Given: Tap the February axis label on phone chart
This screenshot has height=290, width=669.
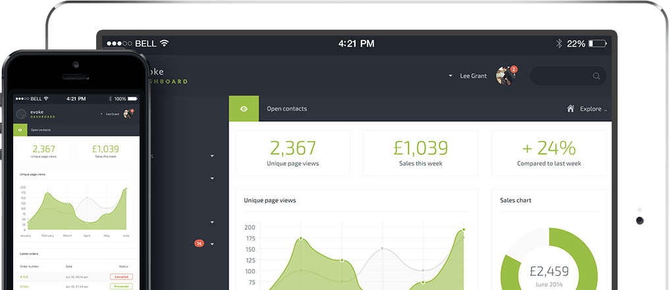Looking at the screenshot, I should point(47,236).
